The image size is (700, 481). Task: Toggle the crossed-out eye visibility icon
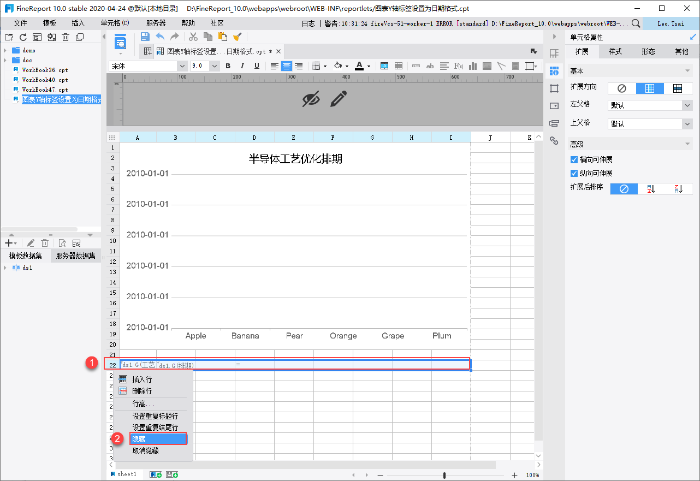(x=311, y=99)
